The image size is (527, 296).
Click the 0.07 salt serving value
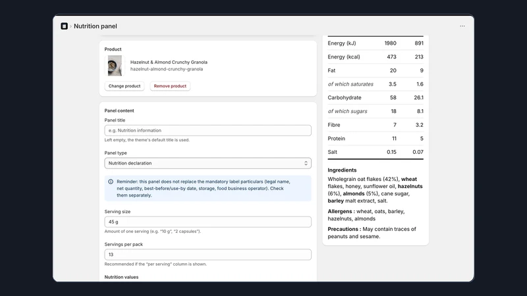click(x=418, y=152)
